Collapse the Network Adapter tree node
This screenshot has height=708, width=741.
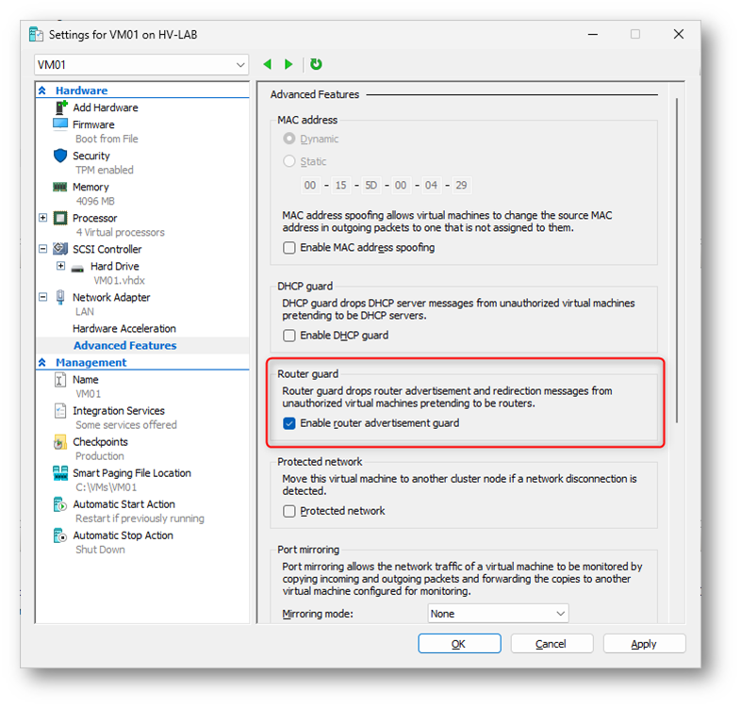point(43,297)
